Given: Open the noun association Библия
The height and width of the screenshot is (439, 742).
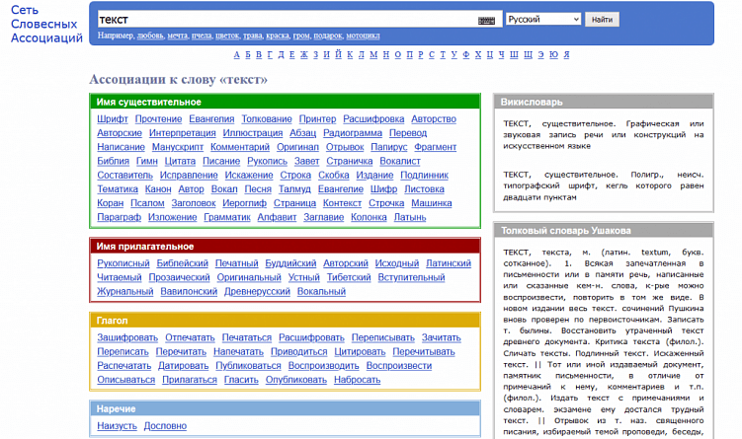Looking at the screenshot, I should (x=113, y=161).
